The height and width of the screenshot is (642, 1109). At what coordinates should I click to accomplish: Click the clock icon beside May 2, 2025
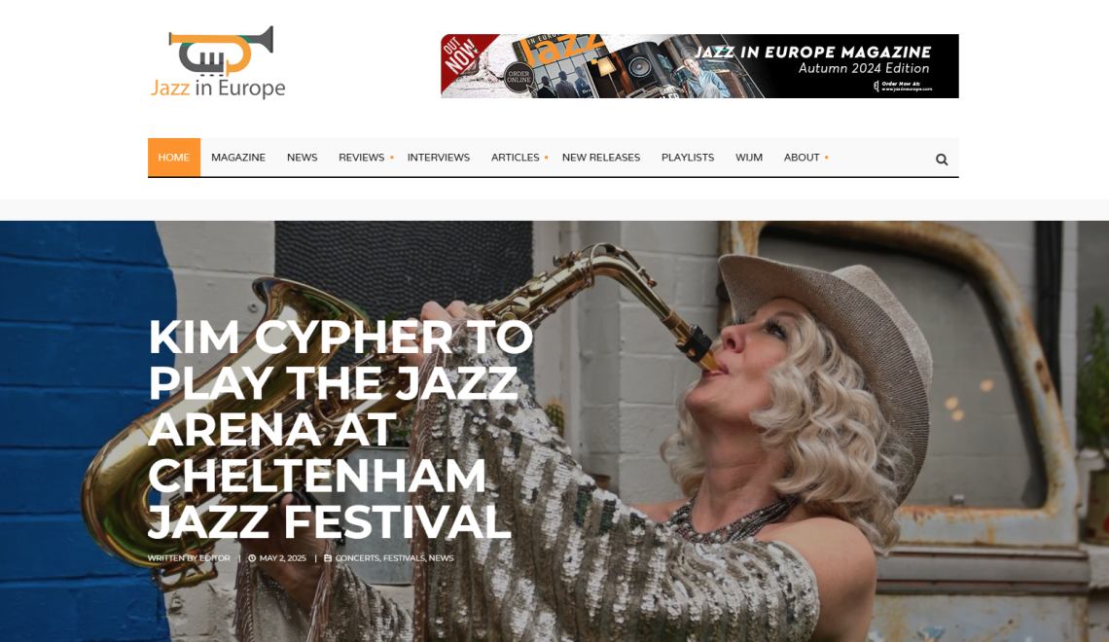tap(252, 558)
